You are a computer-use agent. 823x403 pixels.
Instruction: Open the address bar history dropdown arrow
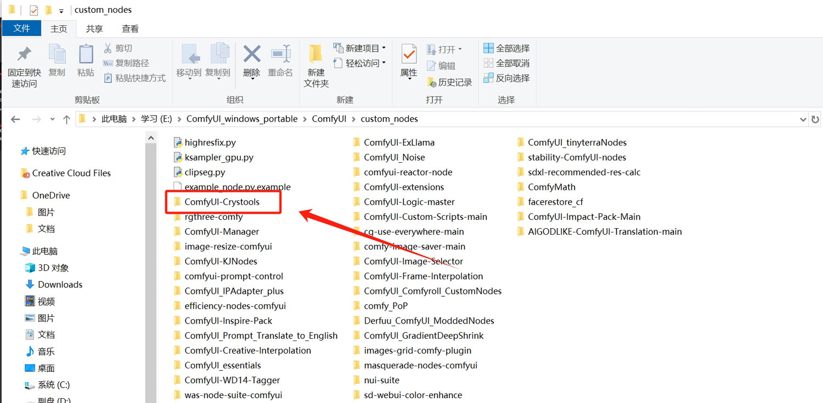(803, 119)
